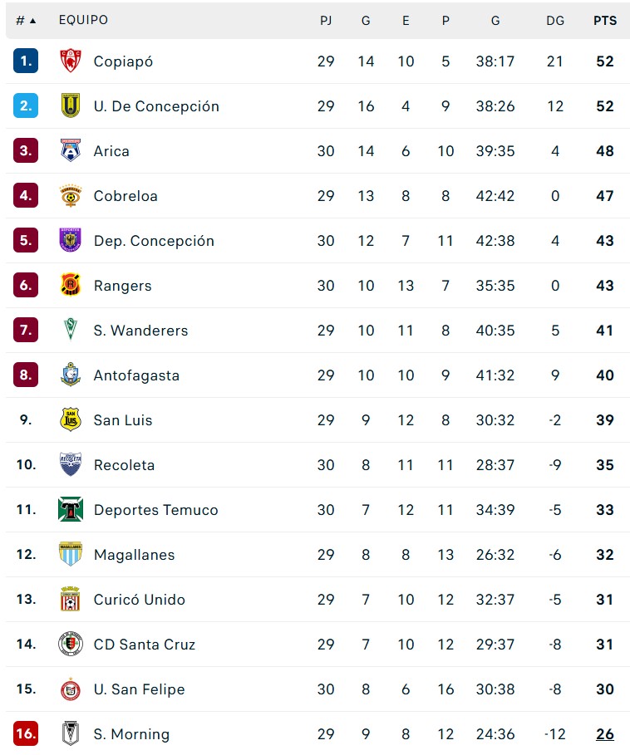Screen dimensions: 630x755
Task: Open the Antofagasta team link
Action: [136, 375]
